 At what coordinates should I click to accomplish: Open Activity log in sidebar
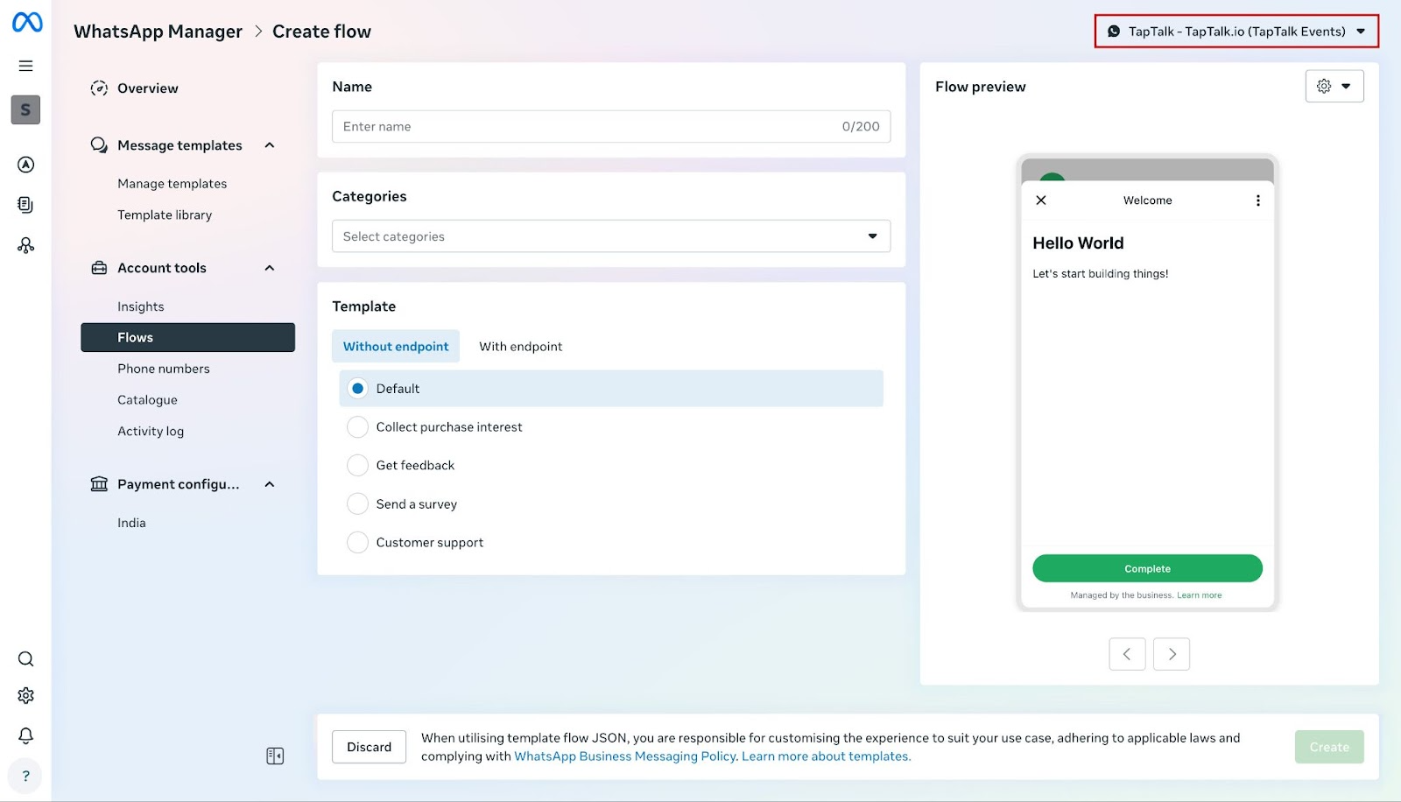pyautogui.click(x=151, y=432)
